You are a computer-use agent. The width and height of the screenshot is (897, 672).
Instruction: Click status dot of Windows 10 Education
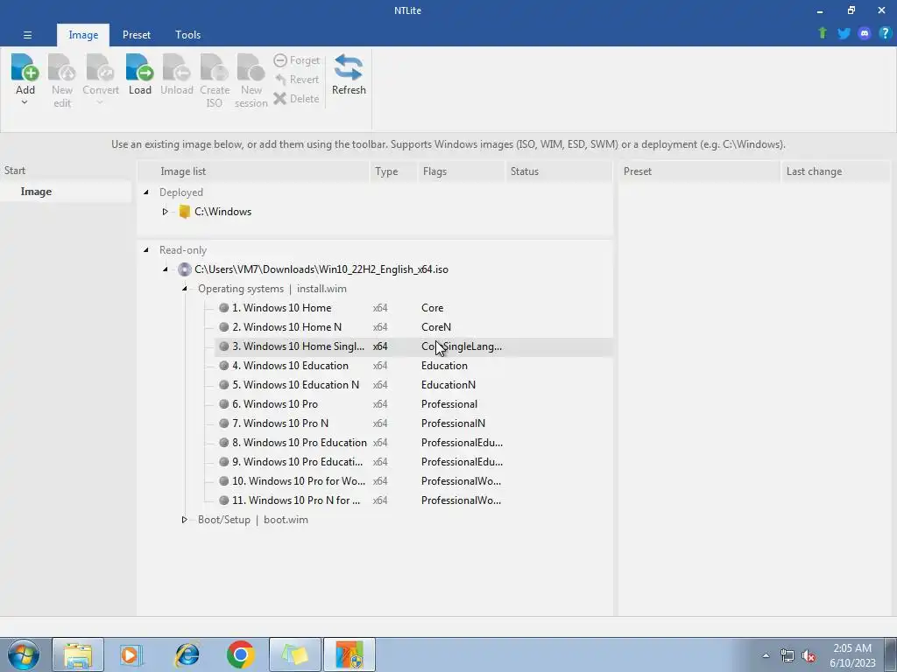(223, 365)
